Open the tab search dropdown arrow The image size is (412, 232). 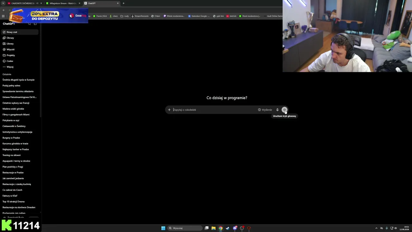click(3, 3)
